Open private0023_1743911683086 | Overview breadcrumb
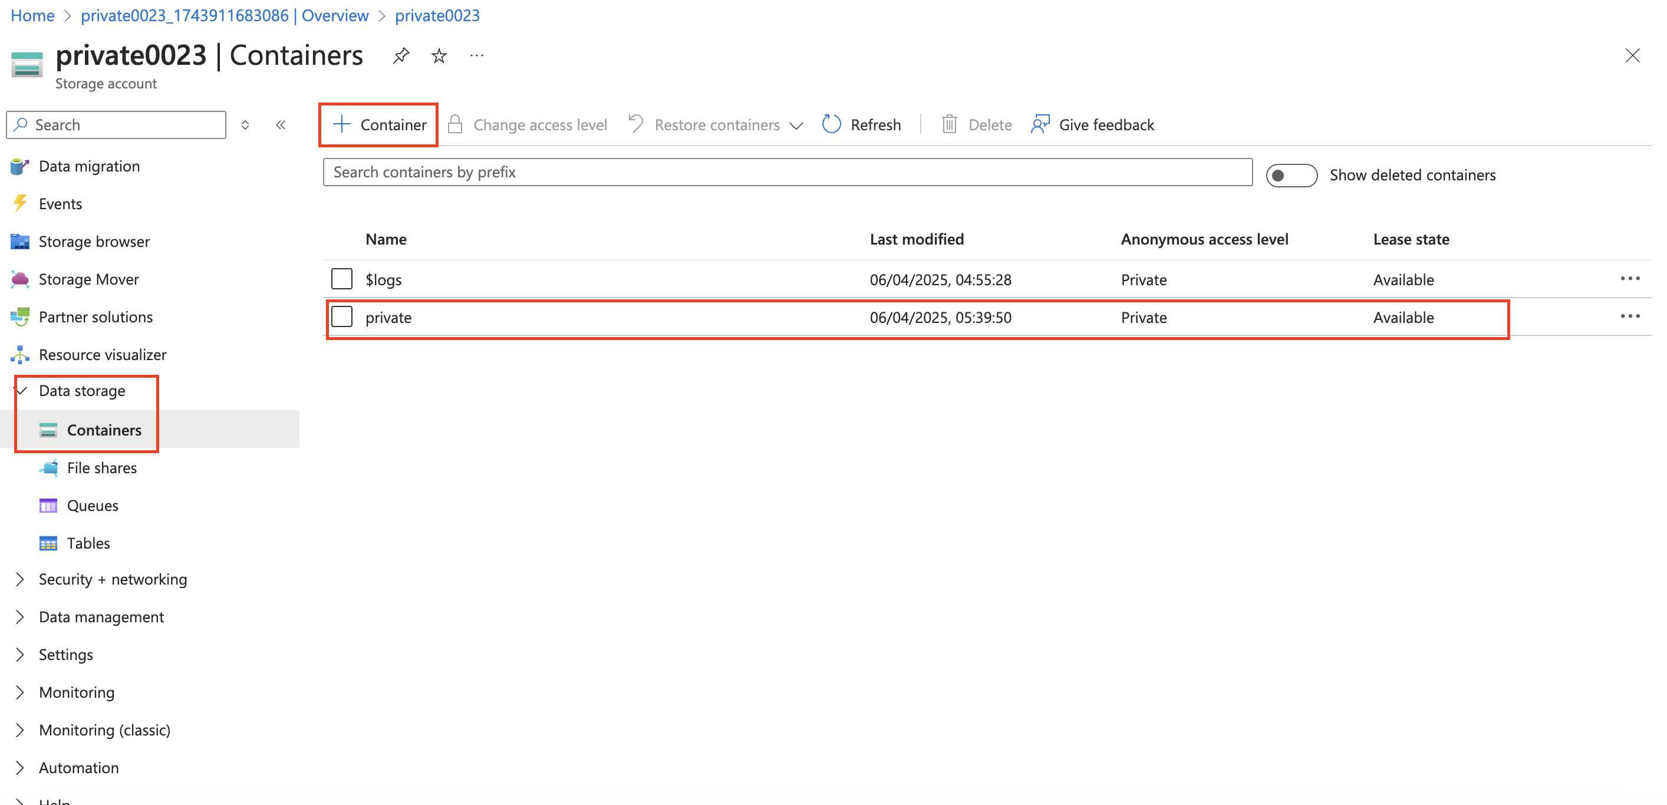The image size is (1667, 805). [225, 15]
